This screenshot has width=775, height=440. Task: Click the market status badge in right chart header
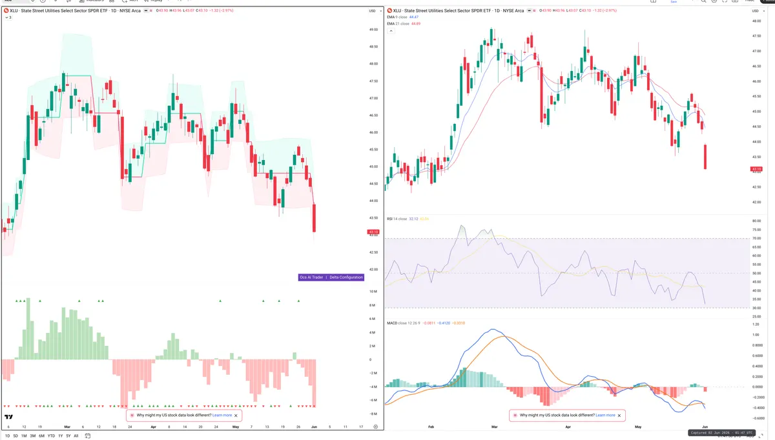530,11
